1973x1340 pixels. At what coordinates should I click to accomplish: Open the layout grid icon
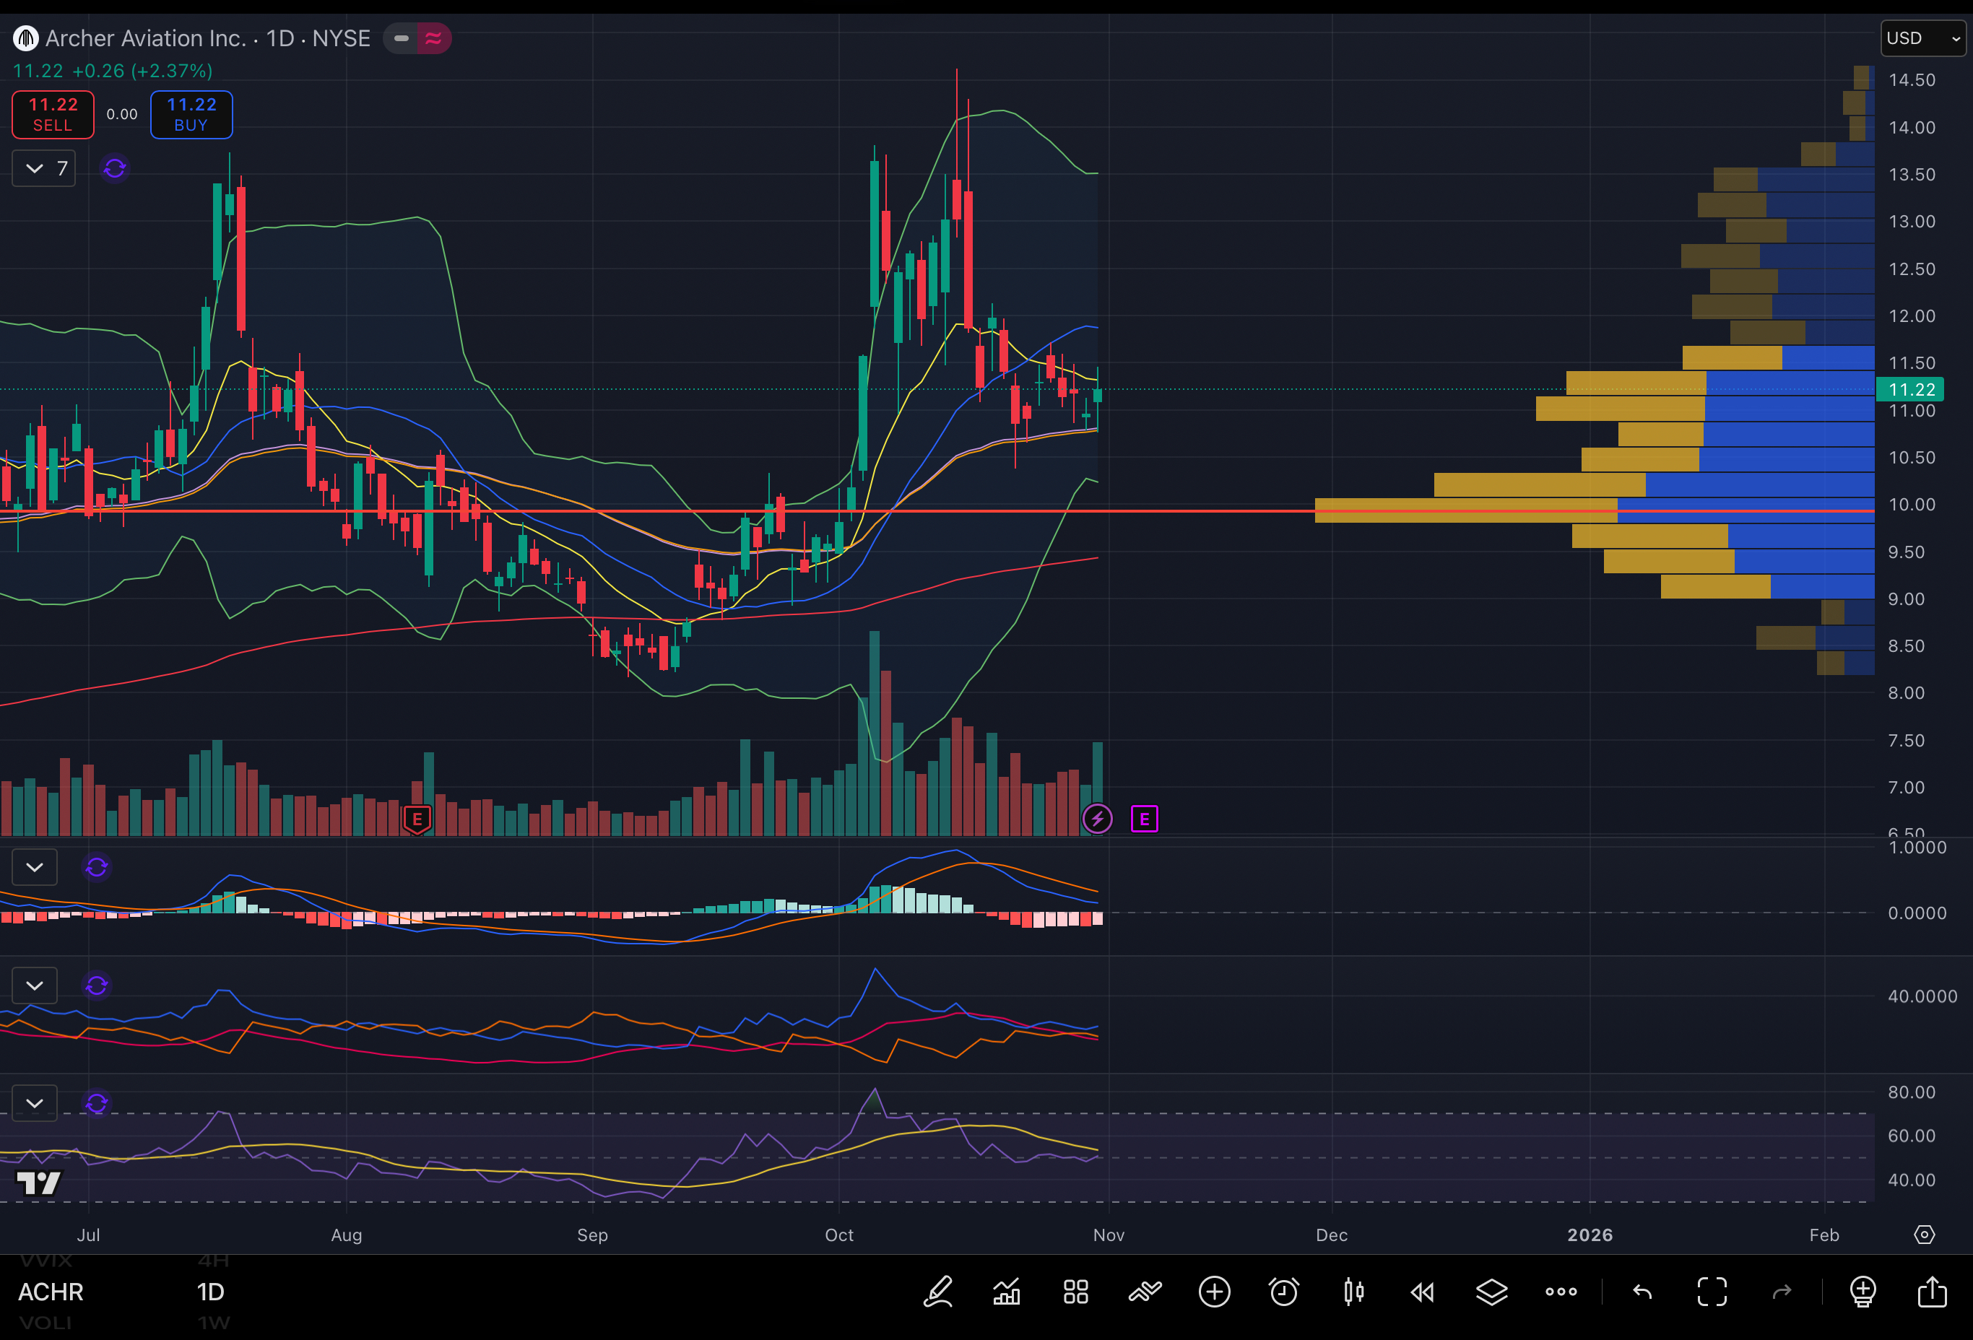tap(1075, 1292)
